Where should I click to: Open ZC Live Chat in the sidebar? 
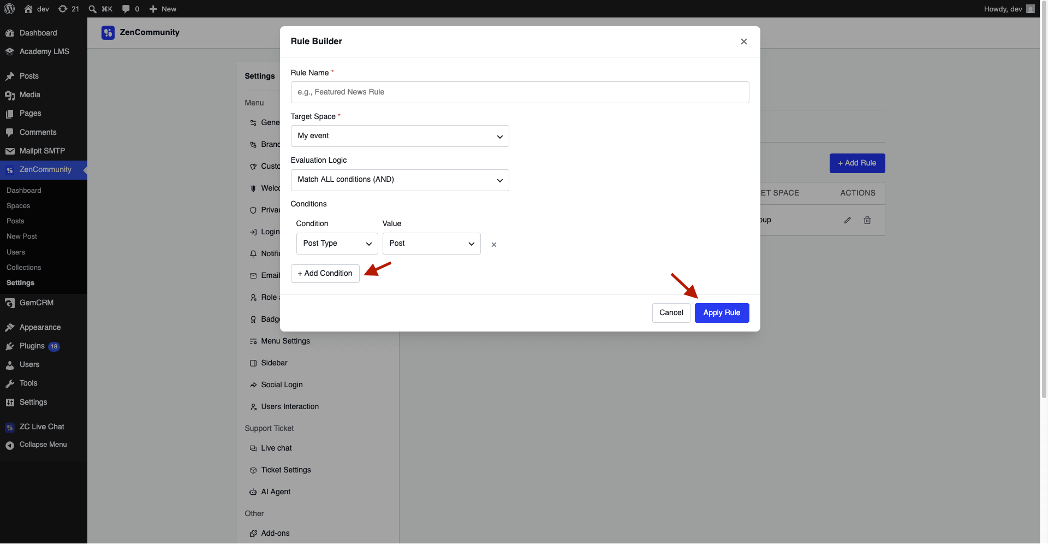point(44,427)
